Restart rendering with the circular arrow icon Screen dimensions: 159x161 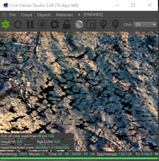tap(18, 25)
